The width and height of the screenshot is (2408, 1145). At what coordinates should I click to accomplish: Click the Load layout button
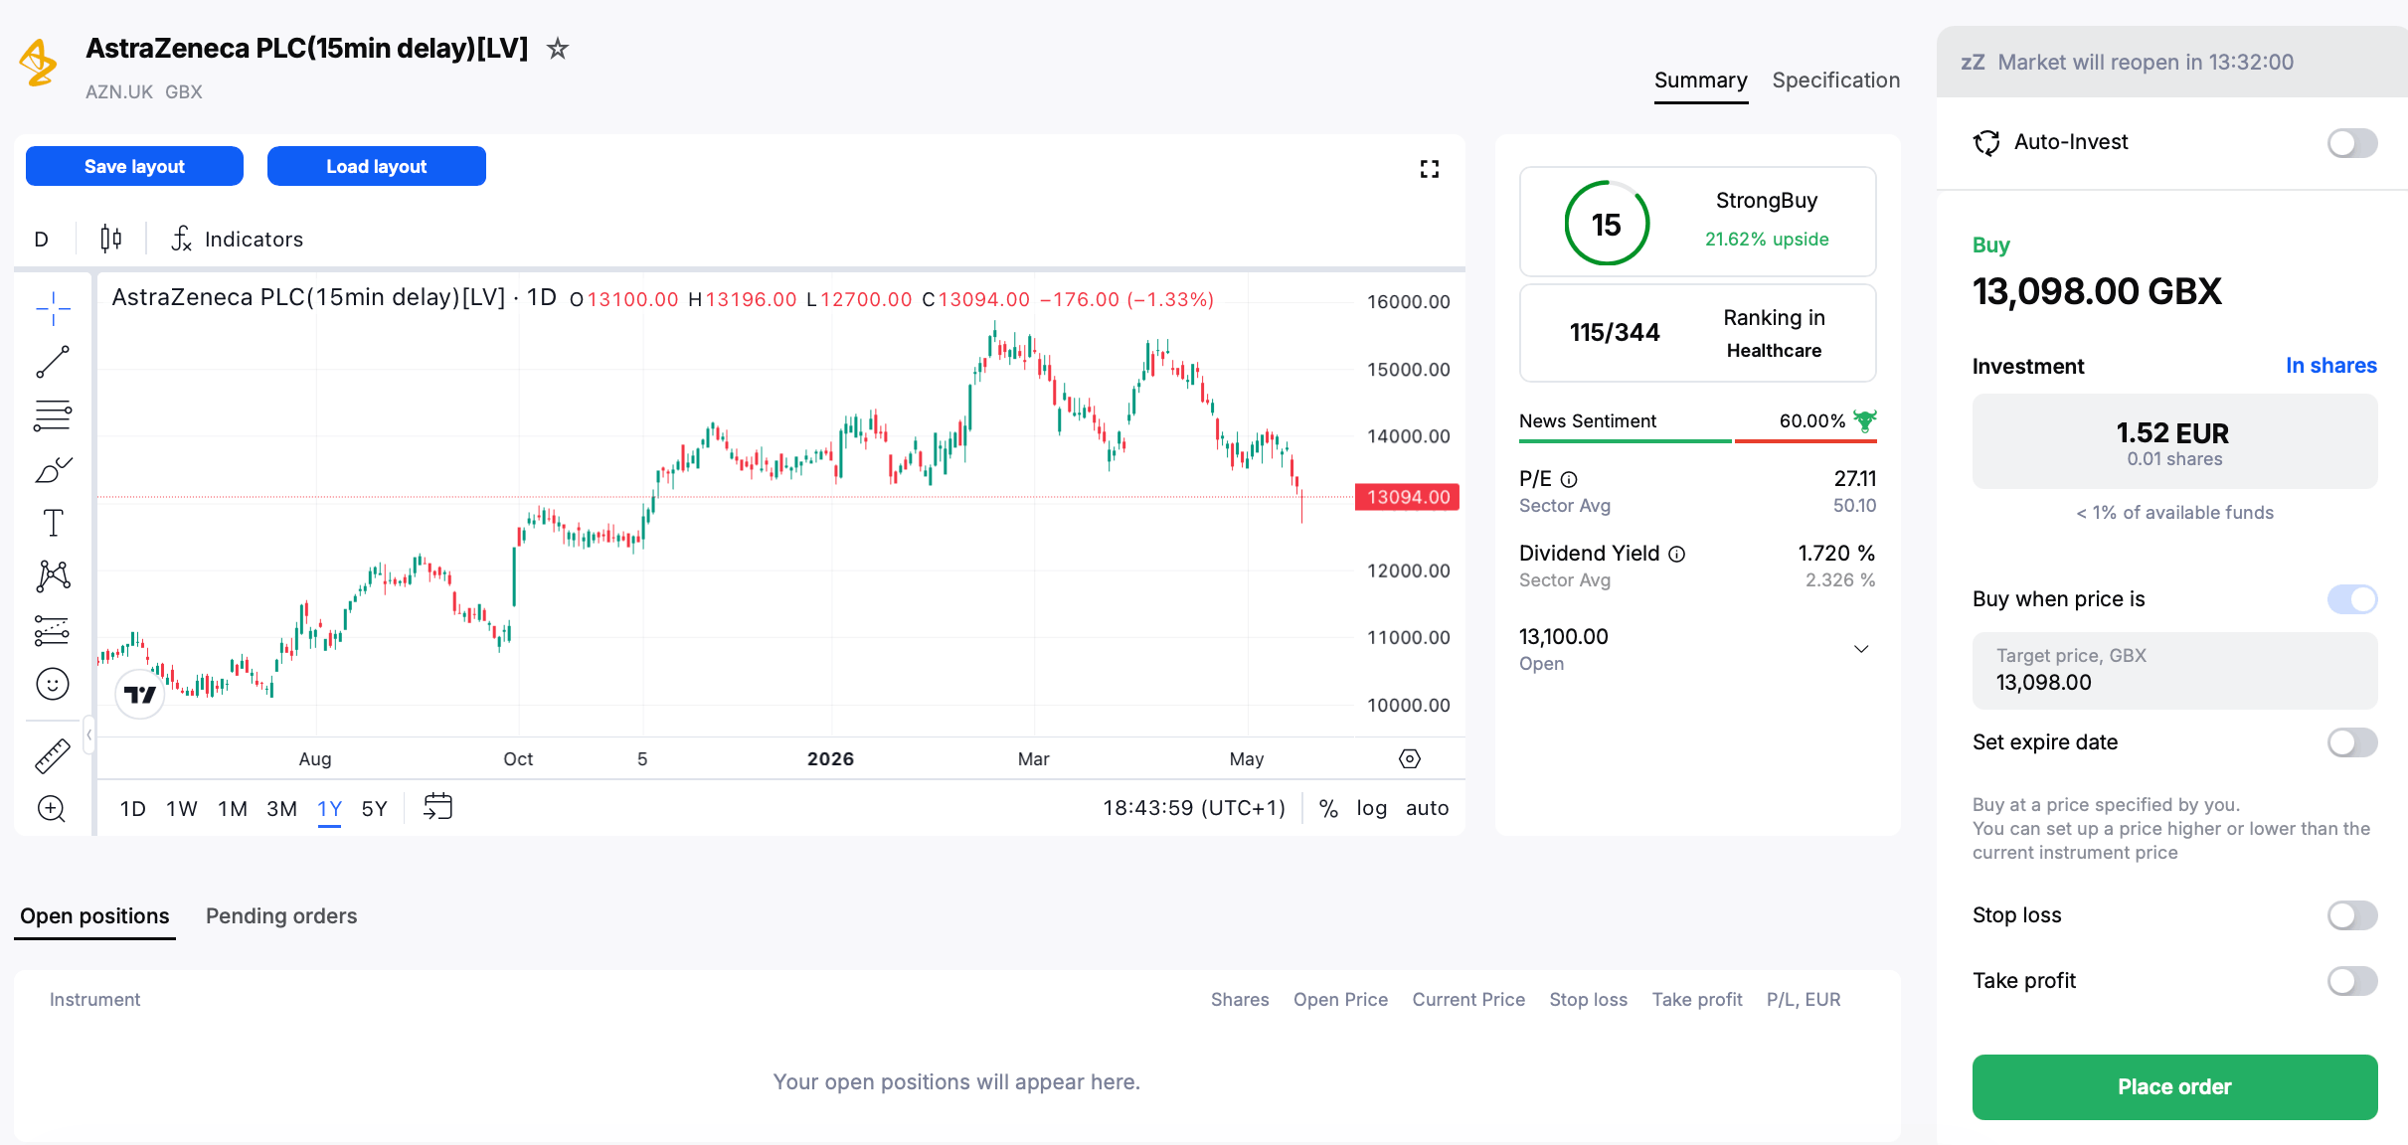(x=377, y=166)
